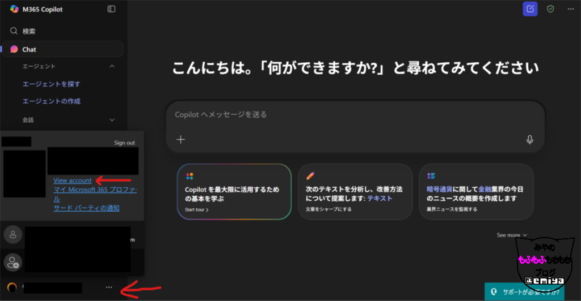Click the plus icon in the message box
This screenshot has width=581, height=301.
(x=181, y=140)
